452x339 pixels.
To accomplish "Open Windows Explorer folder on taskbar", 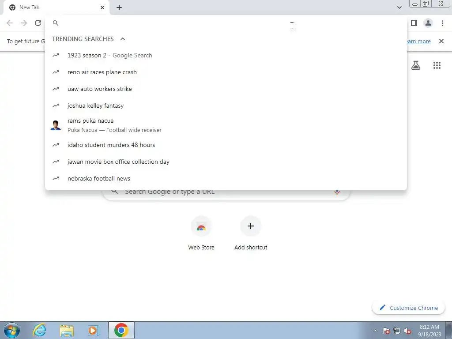I will point(67,331).
